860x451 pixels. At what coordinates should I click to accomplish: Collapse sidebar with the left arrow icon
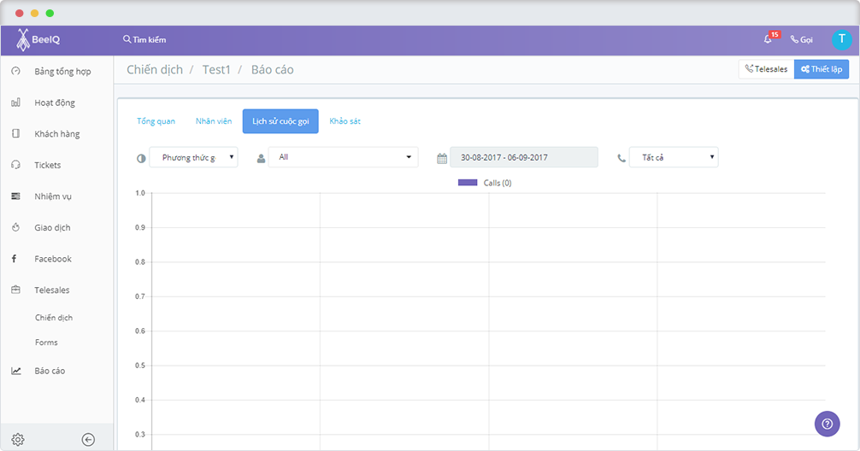(x=88, y=440)
